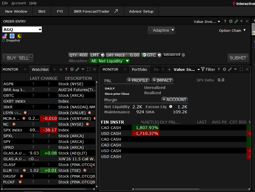Viewport: 255px width, 192px height.
Task: Toggle the Adaptive algo radio button
Action: pyautogui.click(x=150, y=29)
